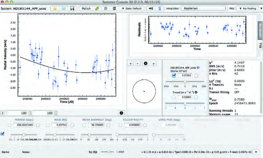Enable the Trend parameter checkbox
263x158 pixels.
[x=173, y=97]
